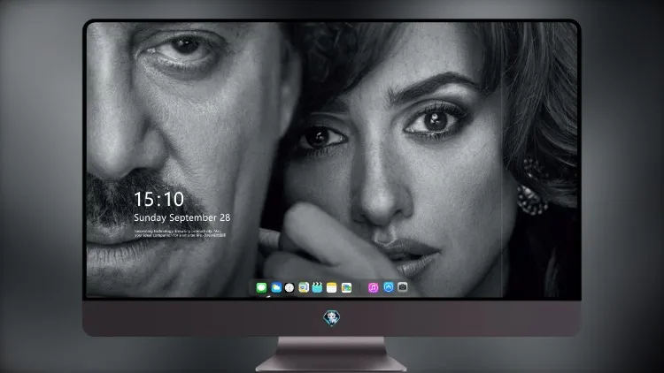Open the green Messages app in dock
Viewport: 664px width, 373px height.
(261, 287)
